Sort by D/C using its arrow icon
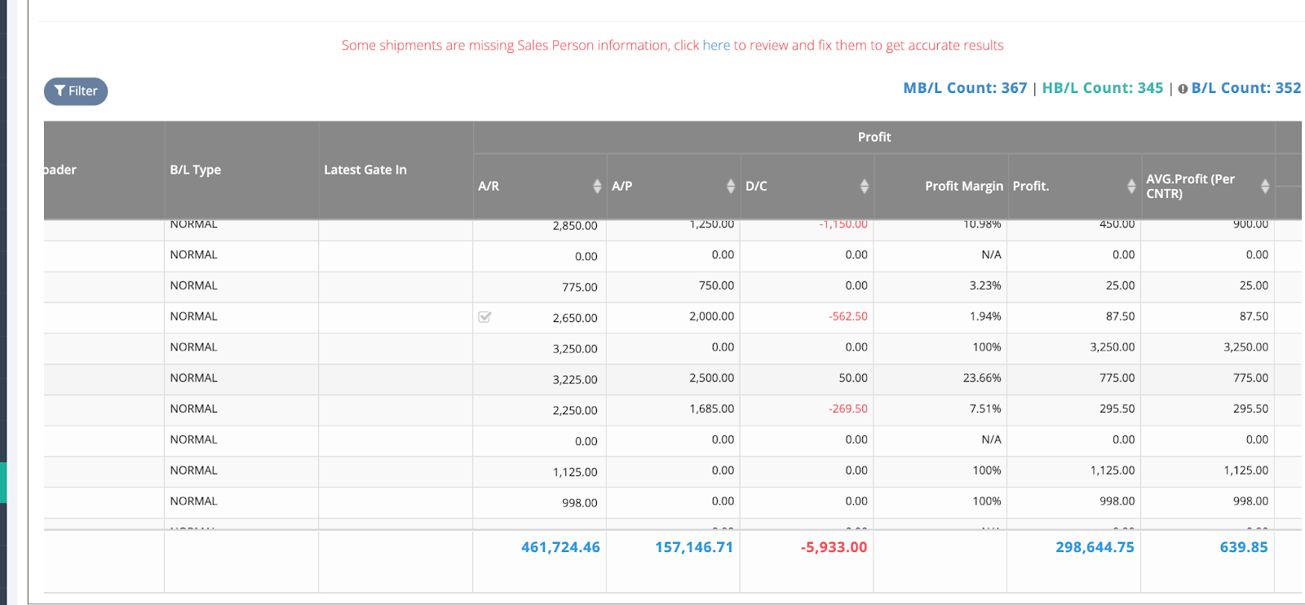 [864, 187]
